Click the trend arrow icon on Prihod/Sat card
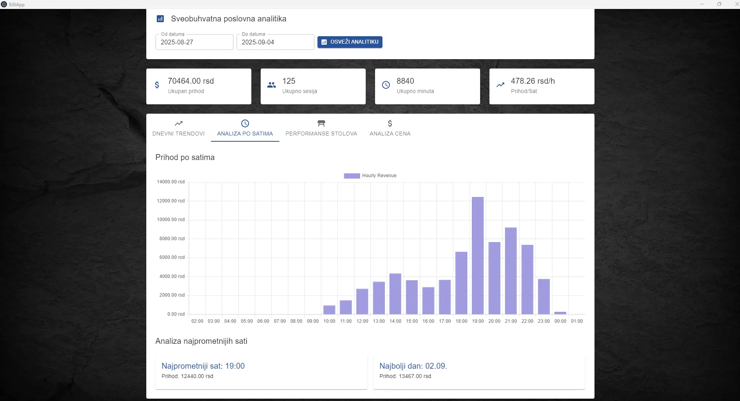 [500, 85]
